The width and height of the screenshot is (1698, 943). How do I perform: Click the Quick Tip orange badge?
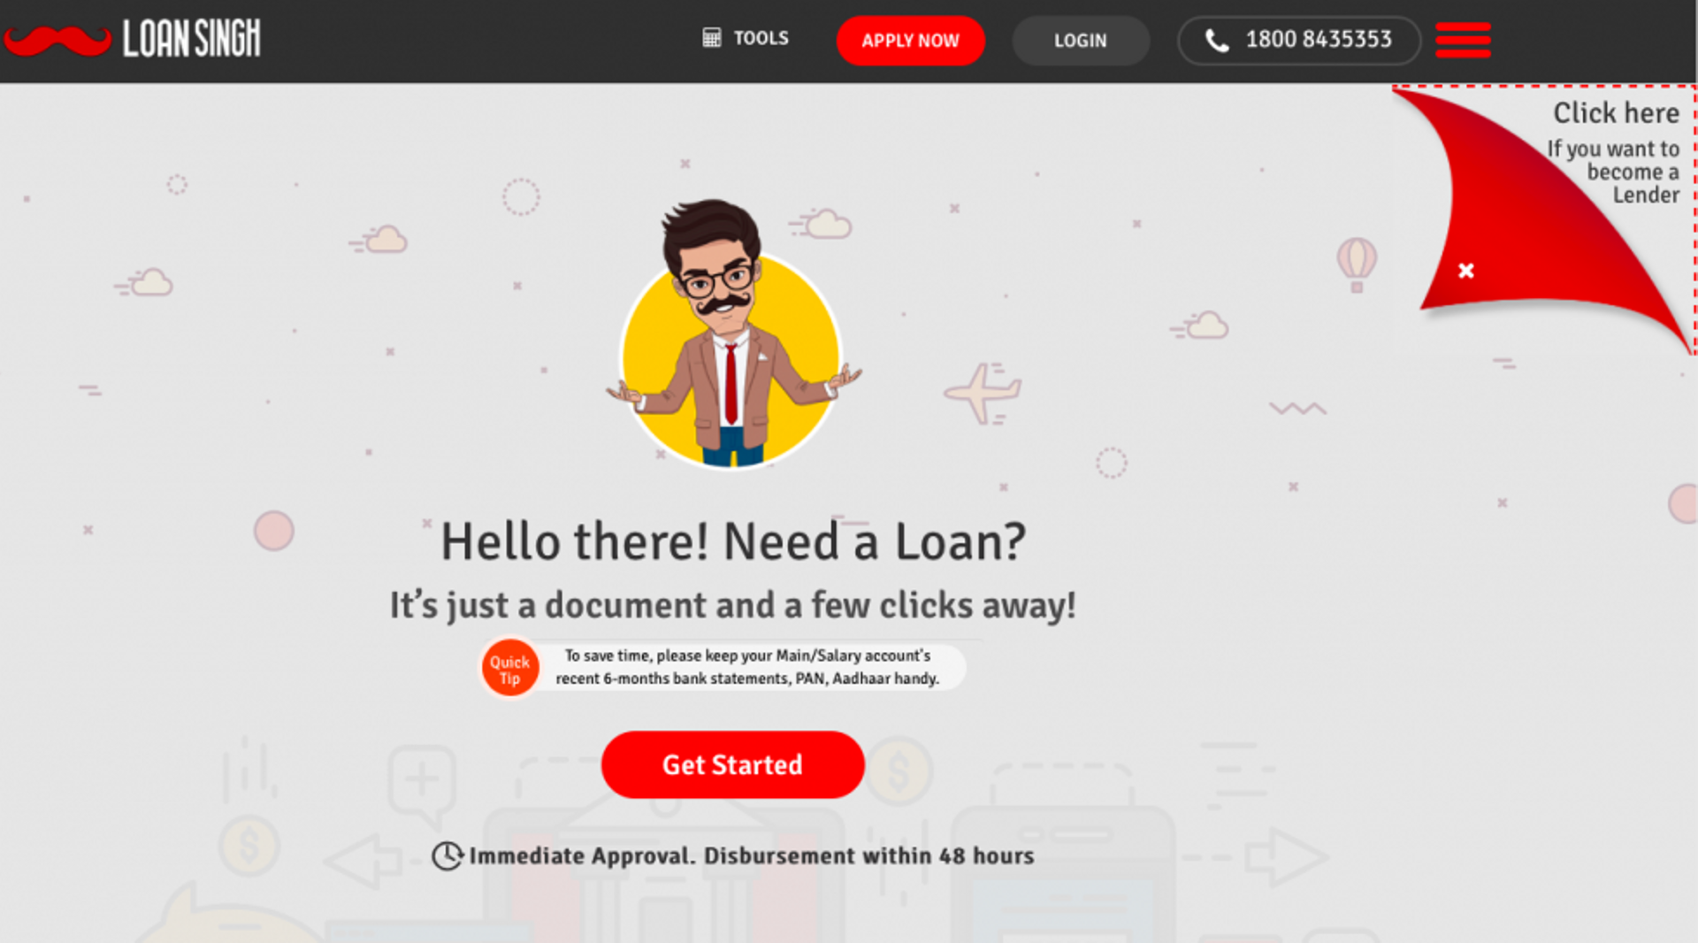510,668
